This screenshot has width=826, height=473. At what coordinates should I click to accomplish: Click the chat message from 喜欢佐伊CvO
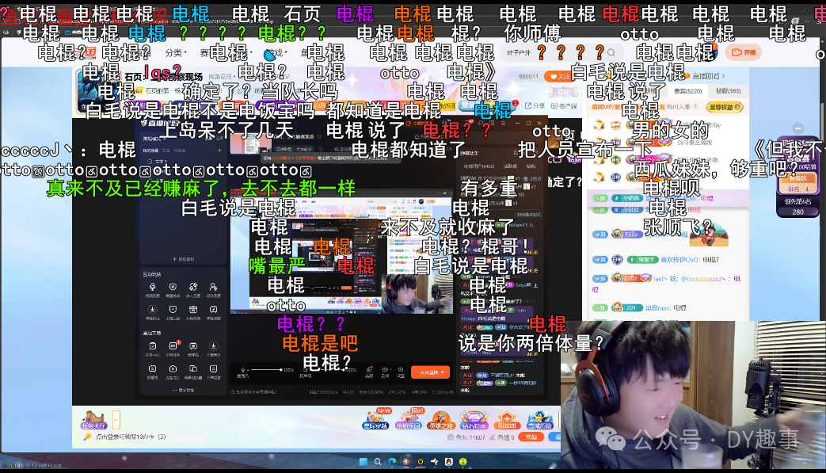tap(657, 260)
